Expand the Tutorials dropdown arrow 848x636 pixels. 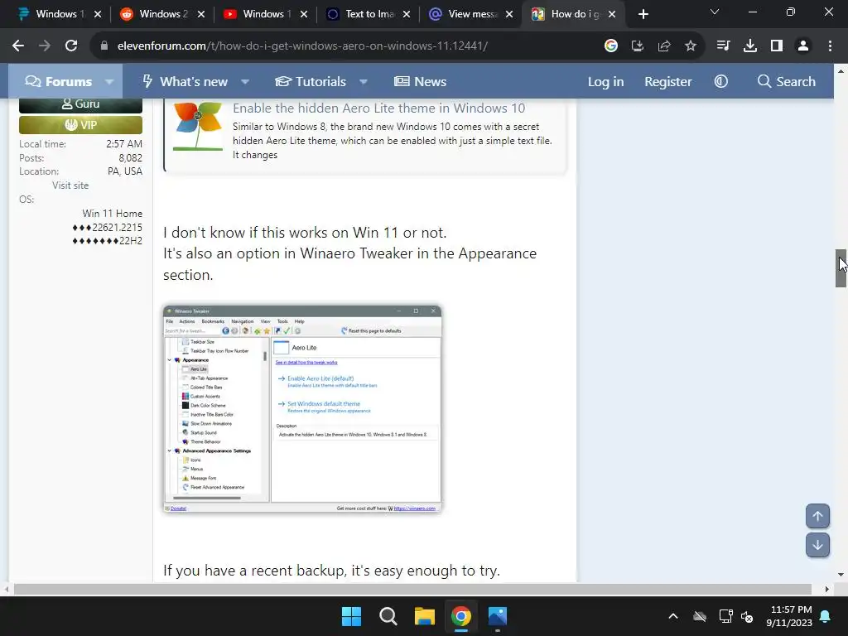(364, 82)
